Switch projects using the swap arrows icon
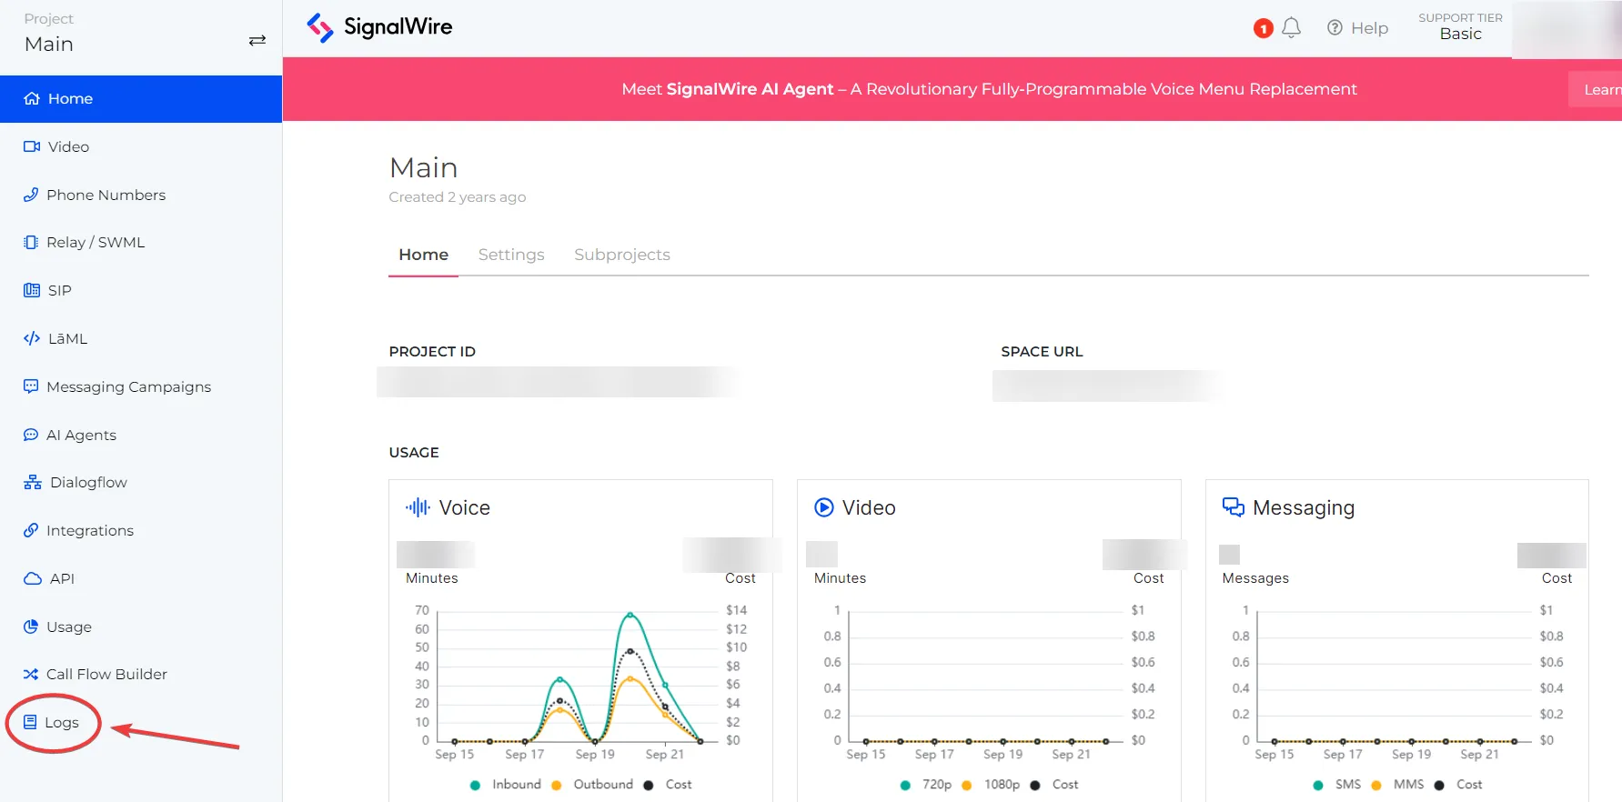1622x802 pixels. click(x=257, y=40)
